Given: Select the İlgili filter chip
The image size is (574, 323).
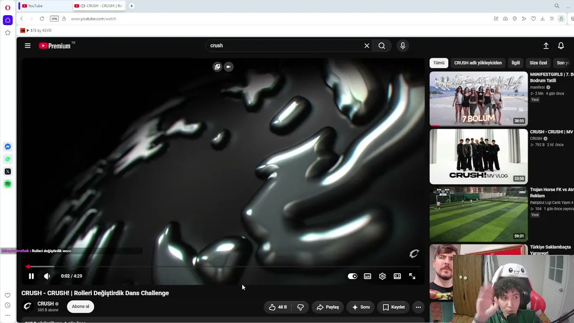Looking at the screenshot, I should point(516,63).
